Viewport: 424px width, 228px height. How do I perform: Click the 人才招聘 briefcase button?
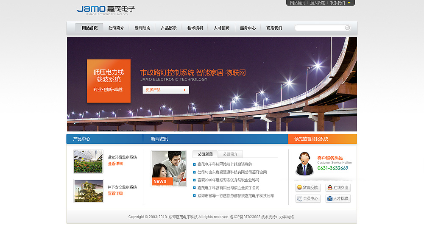[x=338, y=199]
